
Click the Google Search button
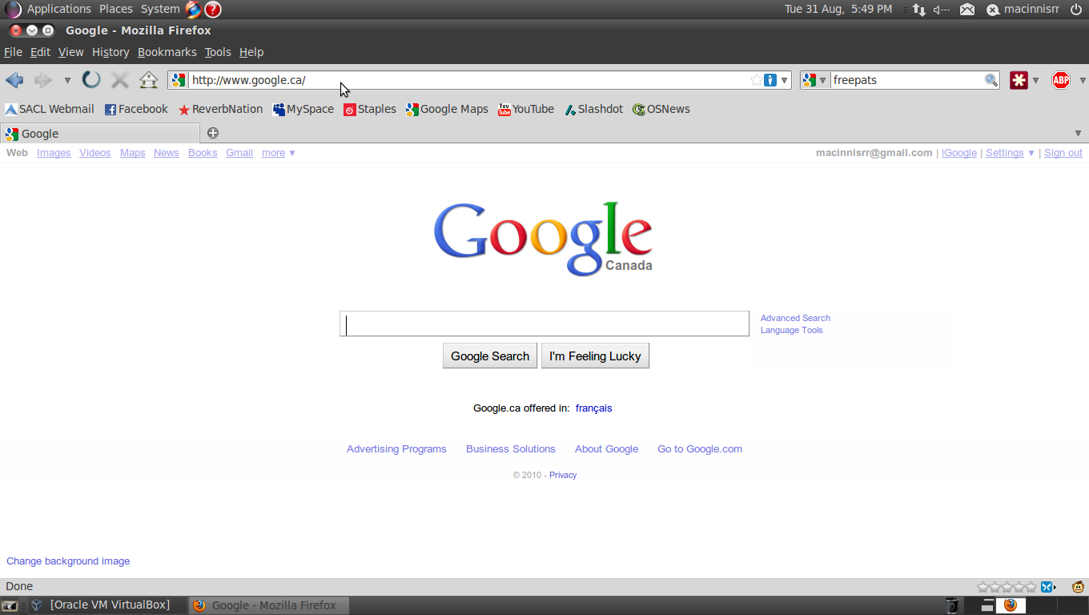pos(490,356)
